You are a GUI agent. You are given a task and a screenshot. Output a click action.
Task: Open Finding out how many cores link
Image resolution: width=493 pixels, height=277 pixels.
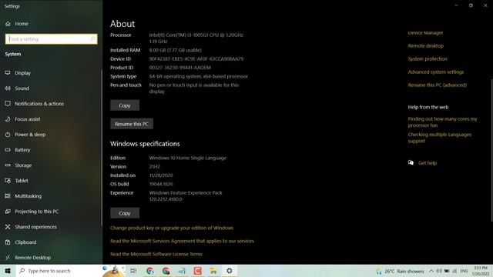442,122
